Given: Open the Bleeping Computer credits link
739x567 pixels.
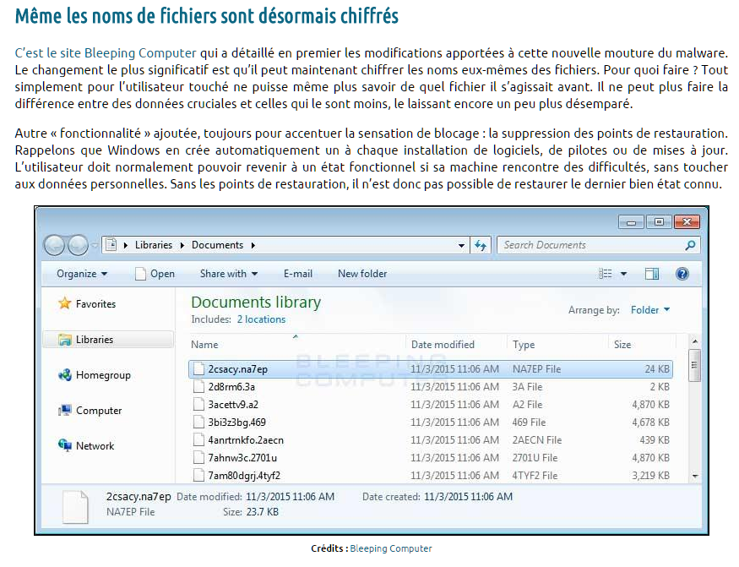Looking at the screenshot, I should point(391,548).
